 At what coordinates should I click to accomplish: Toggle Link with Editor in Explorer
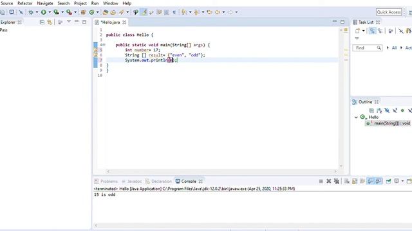pos(50,22)
